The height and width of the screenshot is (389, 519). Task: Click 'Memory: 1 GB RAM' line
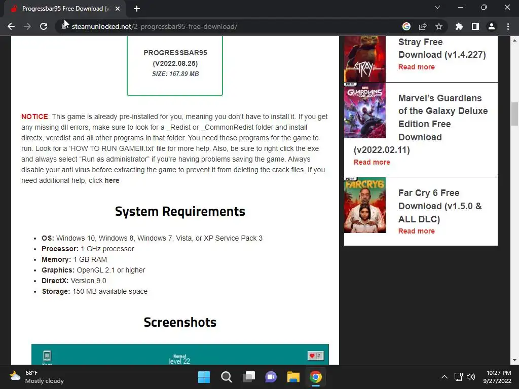tap(74, 259)
